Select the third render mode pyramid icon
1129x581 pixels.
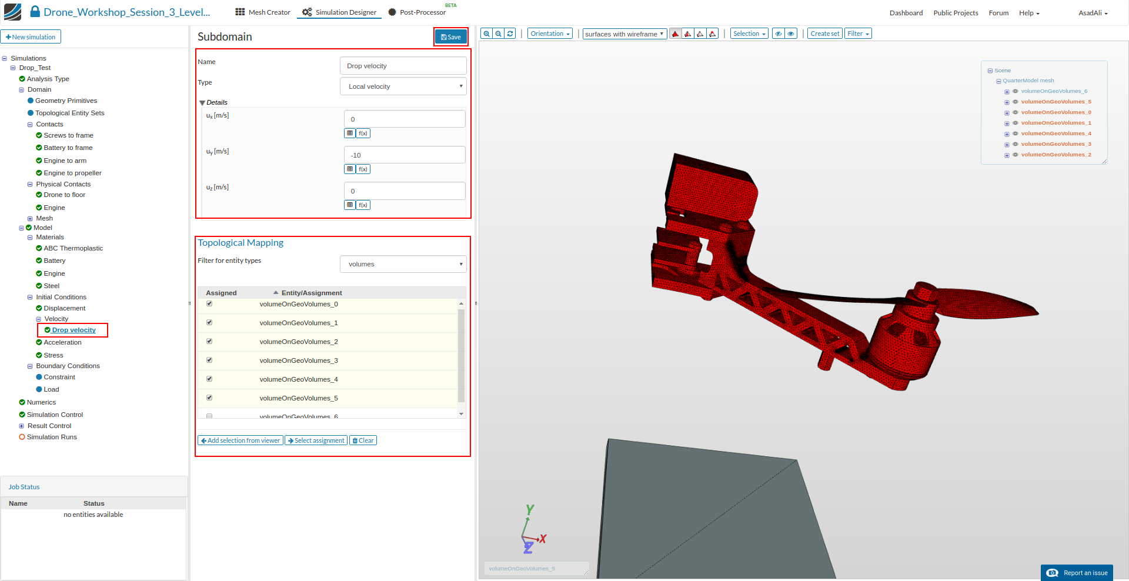tap(700, 34)
